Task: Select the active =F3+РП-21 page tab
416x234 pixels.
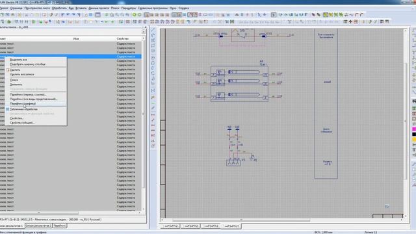Action: click(x=232, y=226)
